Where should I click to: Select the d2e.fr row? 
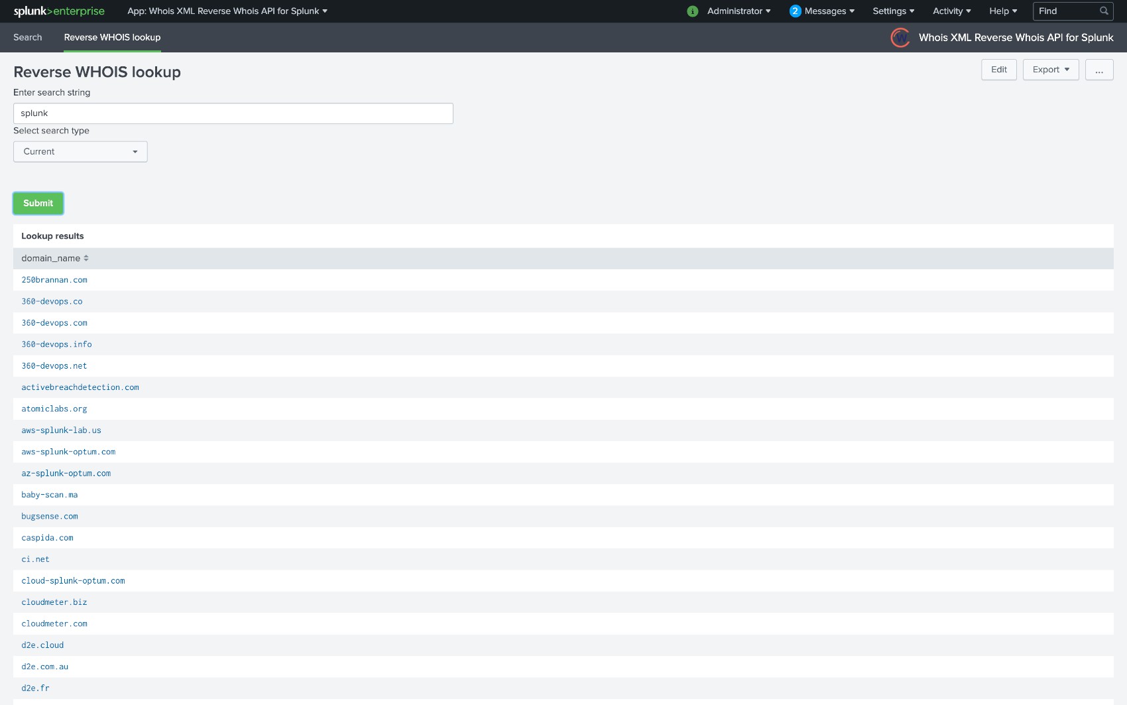pyautogui.click(x=563, y=688)
